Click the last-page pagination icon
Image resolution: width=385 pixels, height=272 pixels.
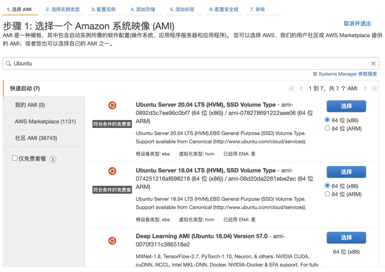coord(374,88)
